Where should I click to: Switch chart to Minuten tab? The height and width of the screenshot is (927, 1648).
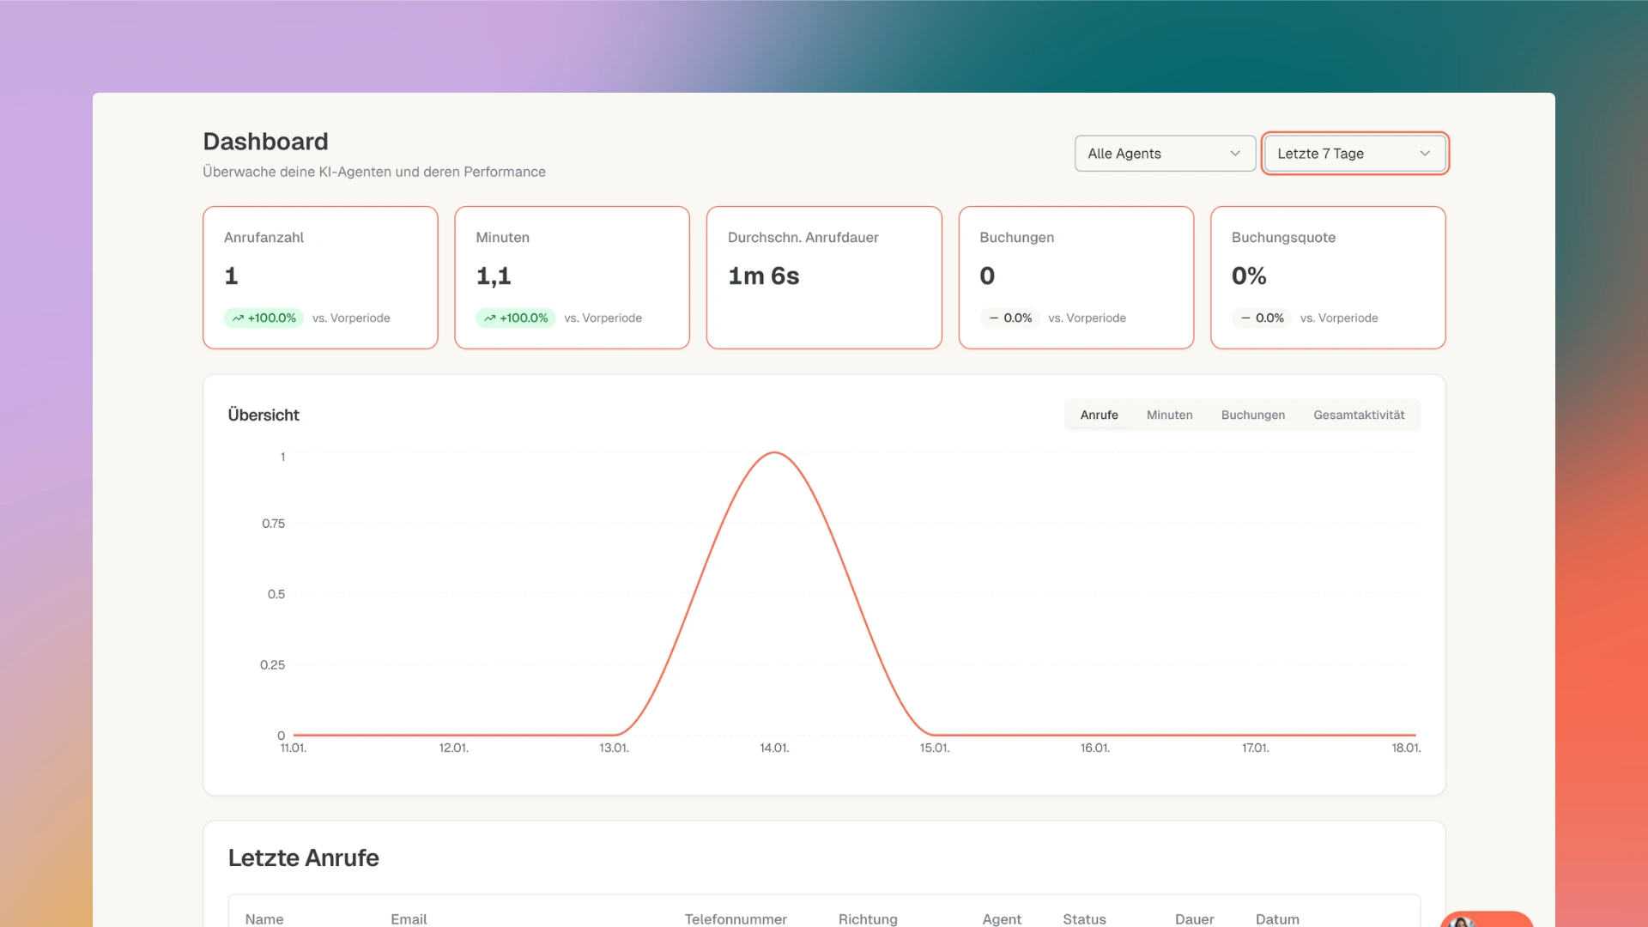1169,415
